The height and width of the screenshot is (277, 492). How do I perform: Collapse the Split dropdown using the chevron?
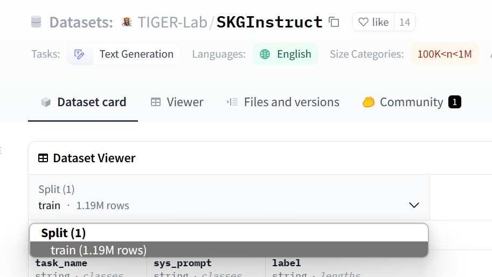pos(414,205)
